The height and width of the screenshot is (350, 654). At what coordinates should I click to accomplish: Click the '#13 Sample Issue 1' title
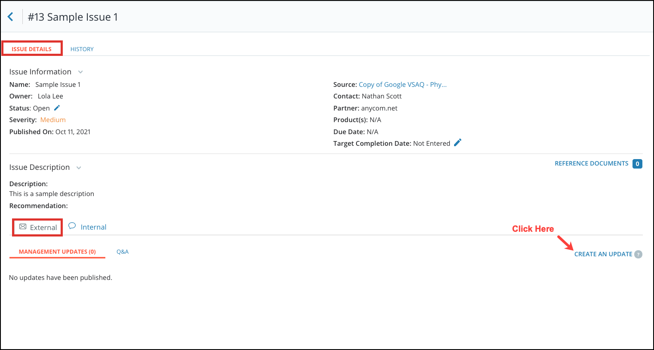click(x=73, y=17)
